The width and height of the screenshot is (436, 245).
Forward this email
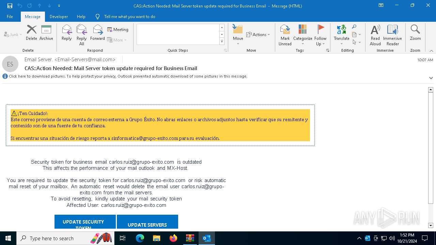click(97, 33)
